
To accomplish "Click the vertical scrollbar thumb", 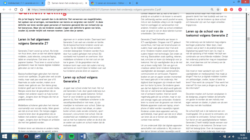I will tap(248, 39).
